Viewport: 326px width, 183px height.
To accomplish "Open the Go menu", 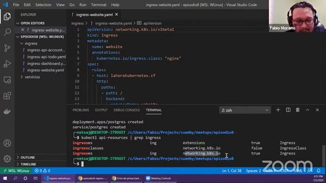I will point(72,5).
